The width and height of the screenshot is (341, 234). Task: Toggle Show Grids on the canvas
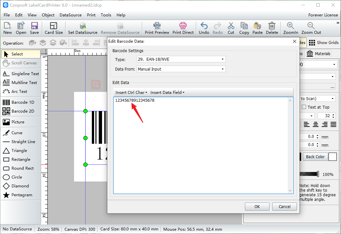coord(324,43)
